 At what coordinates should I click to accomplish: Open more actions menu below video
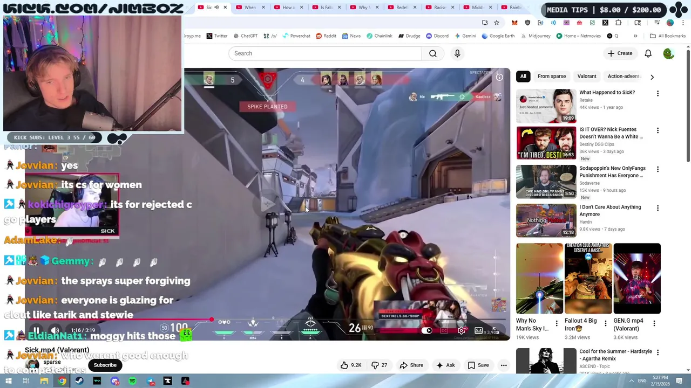tap(504, 365)
